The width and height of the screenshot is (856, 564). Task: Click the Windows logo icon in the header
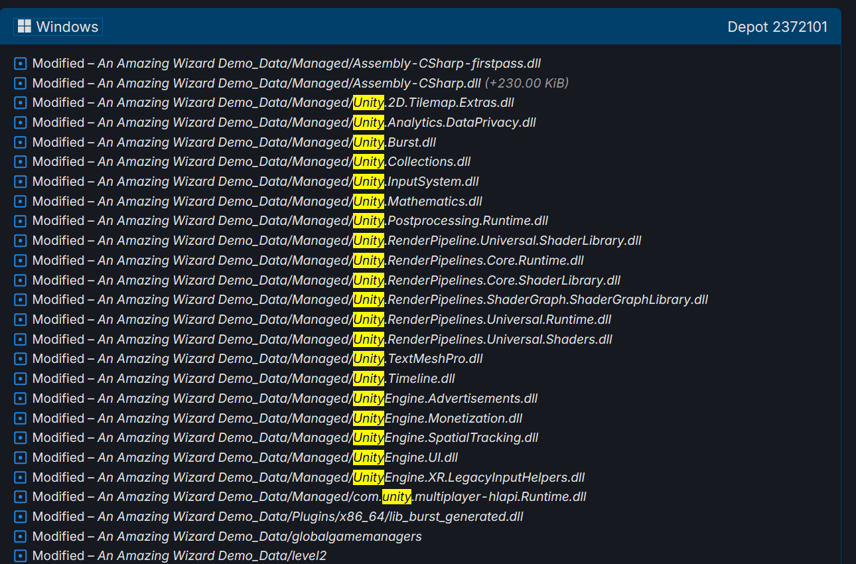(x=24, y=27)
